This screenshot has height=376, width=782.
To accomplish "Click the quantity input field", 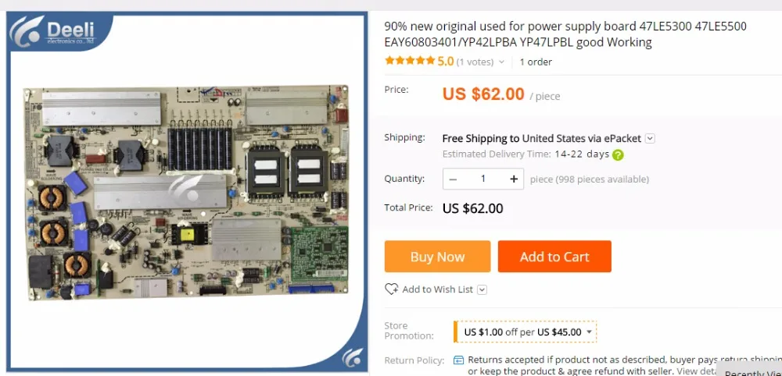I will pos(483,179).
